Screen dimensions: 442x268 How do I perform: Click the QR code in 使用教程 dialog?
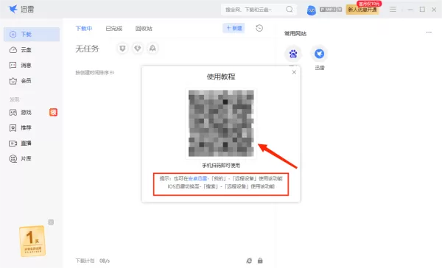click(x=221, y=124)
